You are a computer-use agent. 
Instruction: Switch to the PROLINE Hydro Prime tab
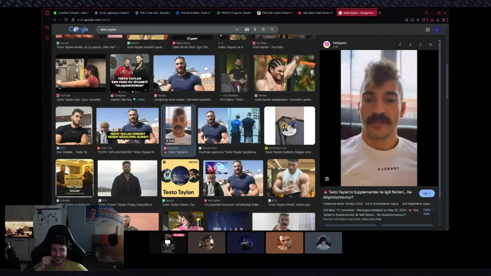coord(275,13)
